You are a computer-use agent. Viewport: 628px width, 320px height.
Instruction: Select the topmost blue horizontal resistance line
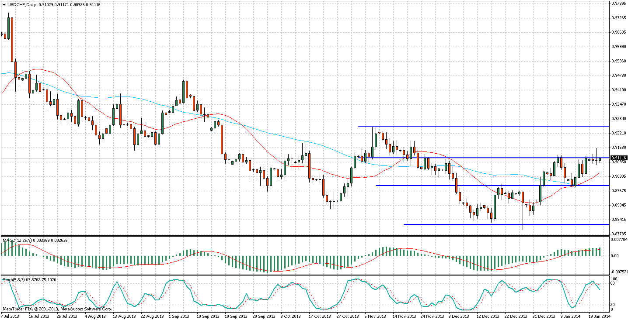481,126
